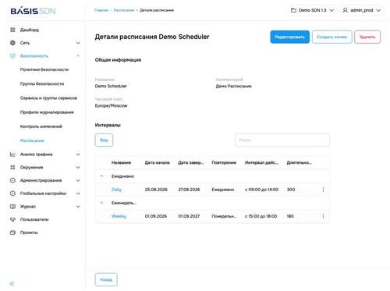Go to Расписания breadcrumb link

point(124,10)
